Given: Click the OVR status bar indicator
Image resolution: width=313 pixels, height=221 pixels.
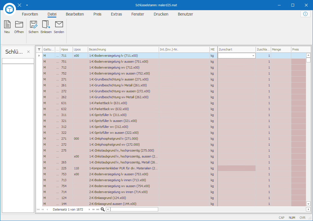Looking at the screenshot, I should click(302, 218).
